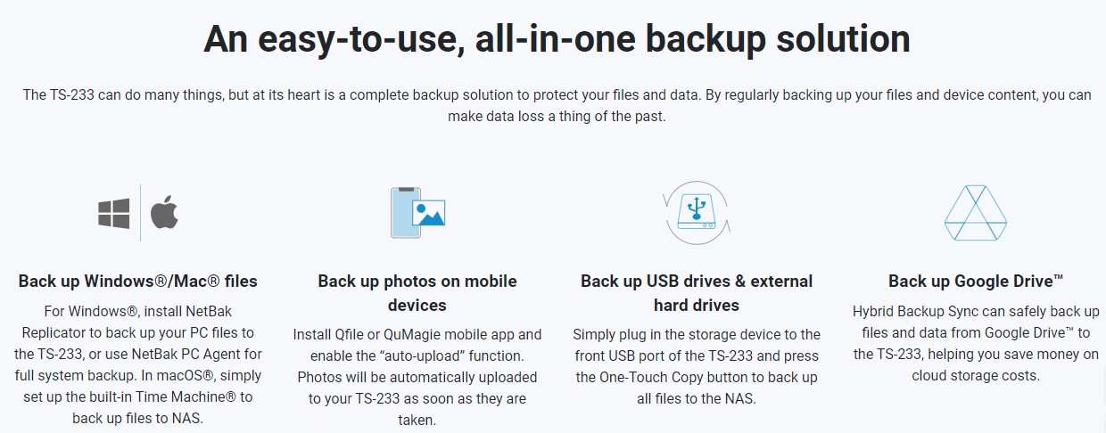Click the Apple logo icon
Image resolution: width=1106 pixels, height=433 pixels.
[164, 213]
